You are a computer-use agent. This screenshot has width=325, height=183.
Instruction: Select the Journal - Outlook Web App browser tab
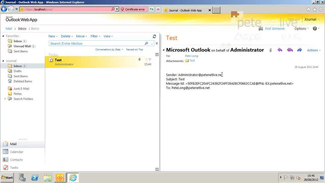188,10
